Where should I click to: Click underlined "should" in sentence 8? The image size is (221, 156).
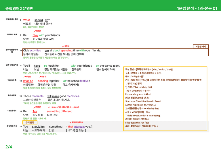point(39,20)
